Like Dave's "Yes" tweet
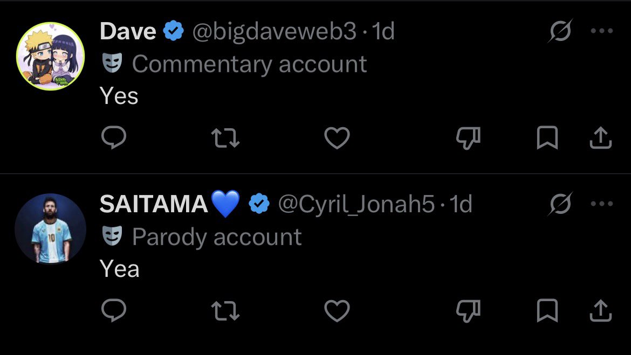This screenshot has width=631, height=355. point(337,138)
